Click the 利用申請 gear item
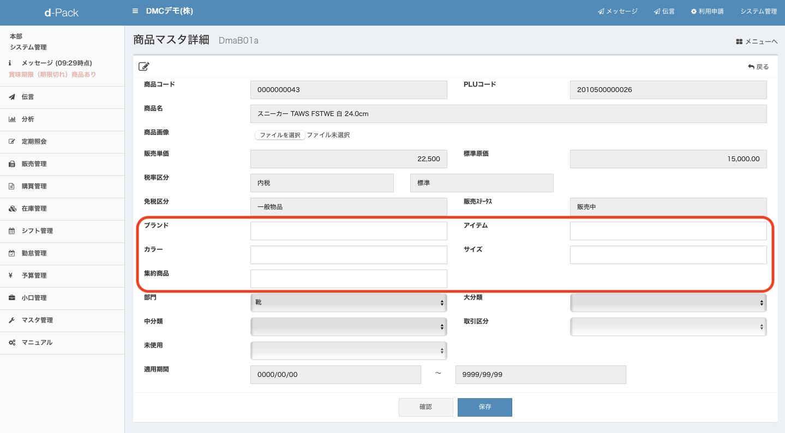Viewport: 785px width, 433px height. point(707,11)
